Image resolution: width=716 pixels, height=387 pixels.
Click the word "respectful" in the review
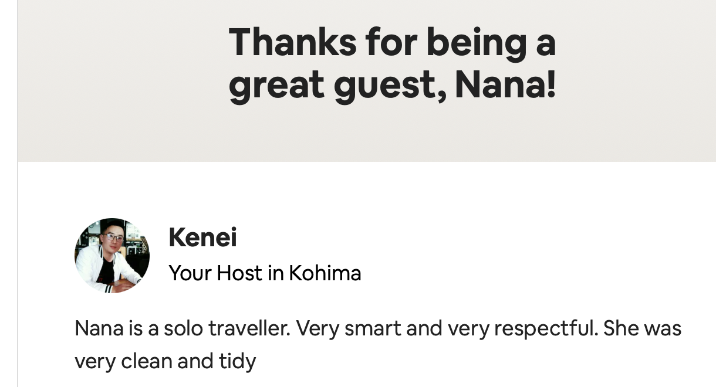(546, 329)
